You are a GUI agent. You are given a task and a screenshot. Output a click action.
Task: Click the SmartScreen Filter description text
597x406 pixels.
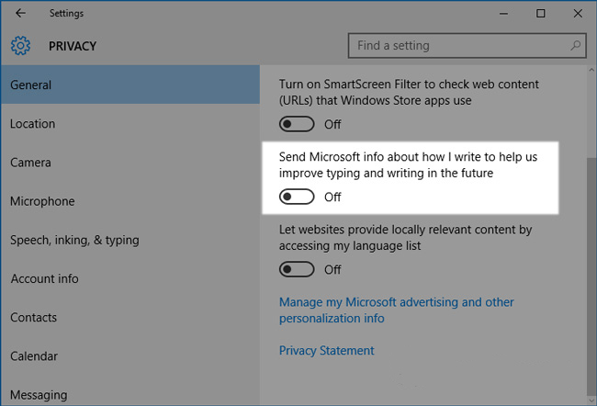[x=409, y=92]
